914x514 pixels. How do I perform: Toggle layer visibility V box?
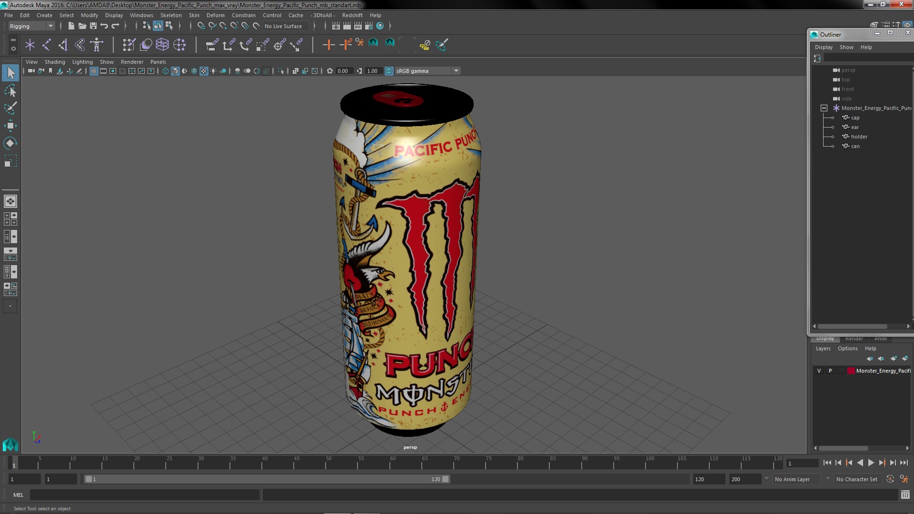pyautogui.click(x=819, y=371)
